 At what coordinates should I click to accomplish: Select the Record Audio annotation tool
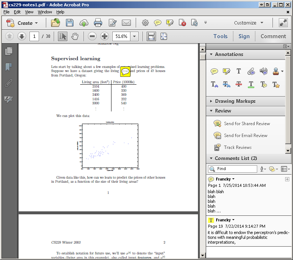point(264,71)
